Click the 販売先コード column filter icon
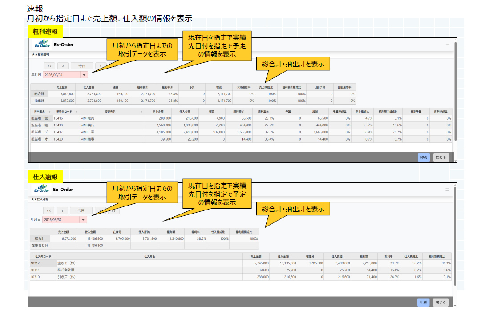This screenshot has width=489, height=315. click(x=77, y=112)
